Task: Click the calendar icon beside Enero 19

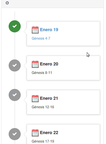Action: click(x=35, y=30)
